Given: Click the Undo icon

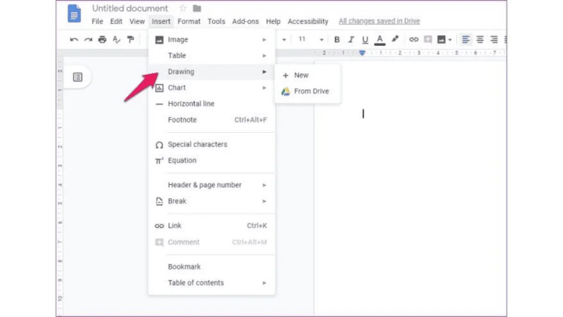Looking at the screenshot, I should [74, 40].
